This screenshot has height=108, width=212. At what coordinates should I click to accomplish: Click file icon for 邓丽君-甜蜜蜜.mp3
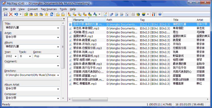70,76
